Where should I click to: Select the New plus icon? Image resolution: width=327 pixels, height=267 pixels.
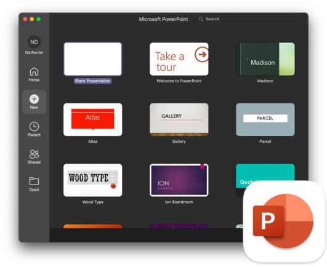pos(34,99)
